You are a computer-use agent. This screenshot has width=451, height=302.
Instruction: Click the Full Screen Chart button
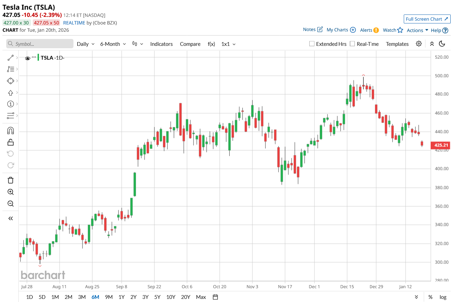click(x=427, y=19)
